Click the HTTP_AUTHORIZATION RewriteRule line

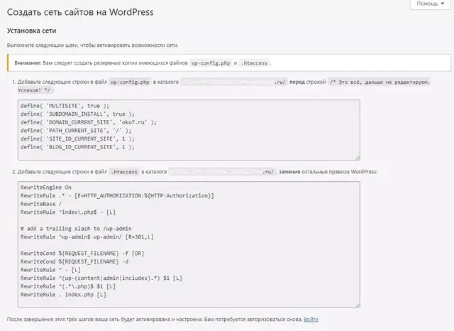coord(117,195)
